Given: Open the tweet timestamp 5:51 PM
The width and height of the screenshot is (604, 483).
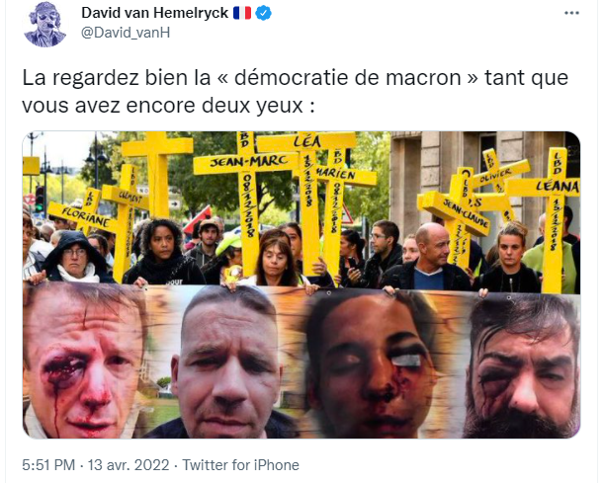Looking at the screenshot, I should point(48,465).
